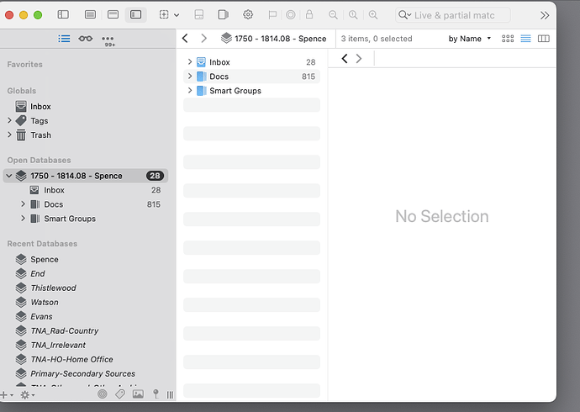
Task: Expand Docs group in sidebar
Action: click(23, 204)
